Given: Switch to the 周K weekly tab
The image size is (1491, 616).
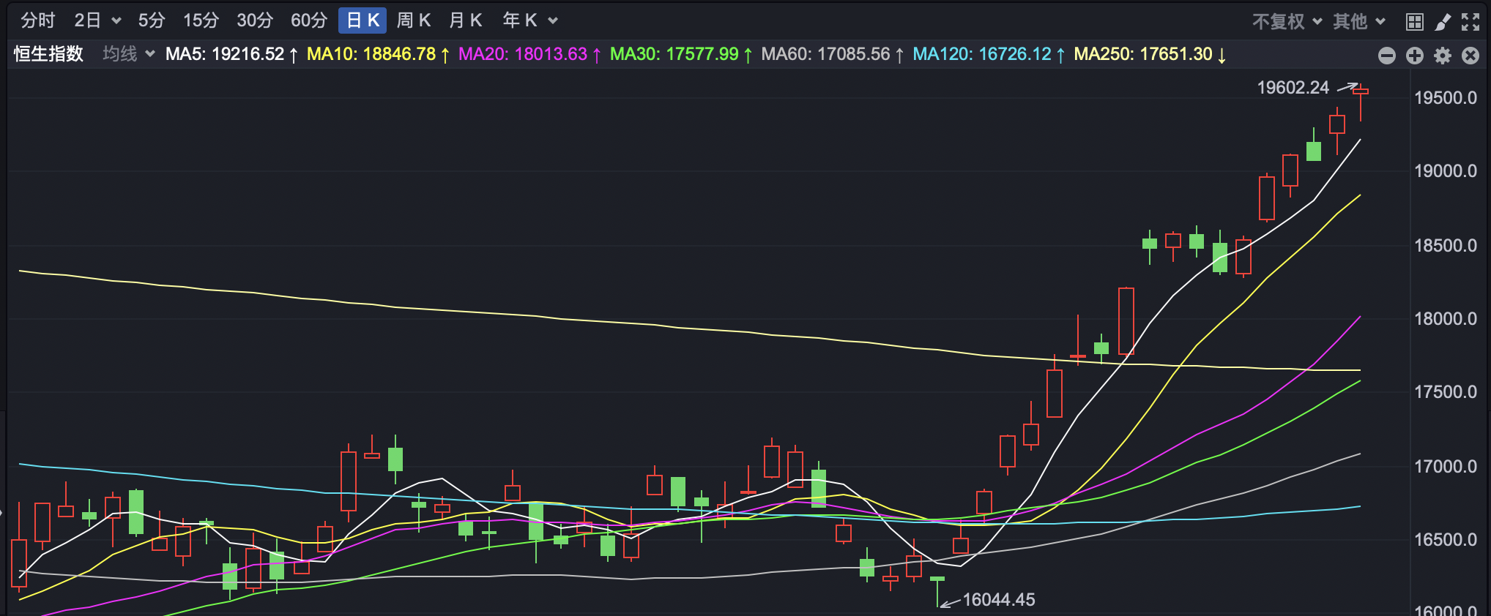Looking at the screenshot, I should click(413, 20).
